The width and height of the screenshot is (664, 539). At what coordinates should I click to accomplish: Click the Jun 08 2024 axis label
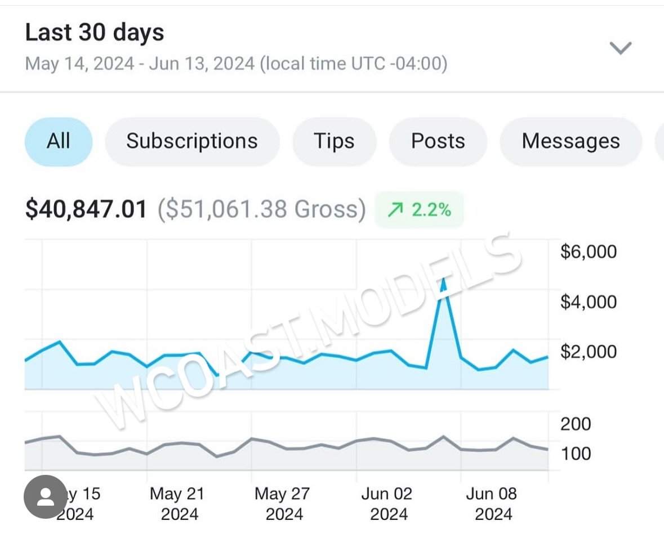(x=493, y=504)
